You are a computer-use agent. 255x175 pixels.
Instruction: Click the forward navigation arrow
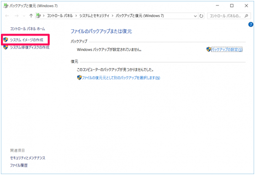point(16,16)
